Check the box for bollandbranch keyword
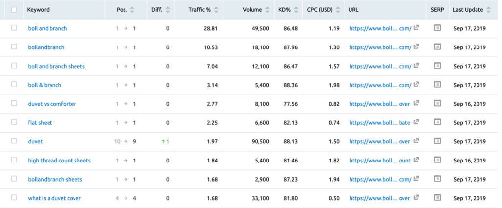Screen dimensions: 502x208 click(x=14, y=46)
